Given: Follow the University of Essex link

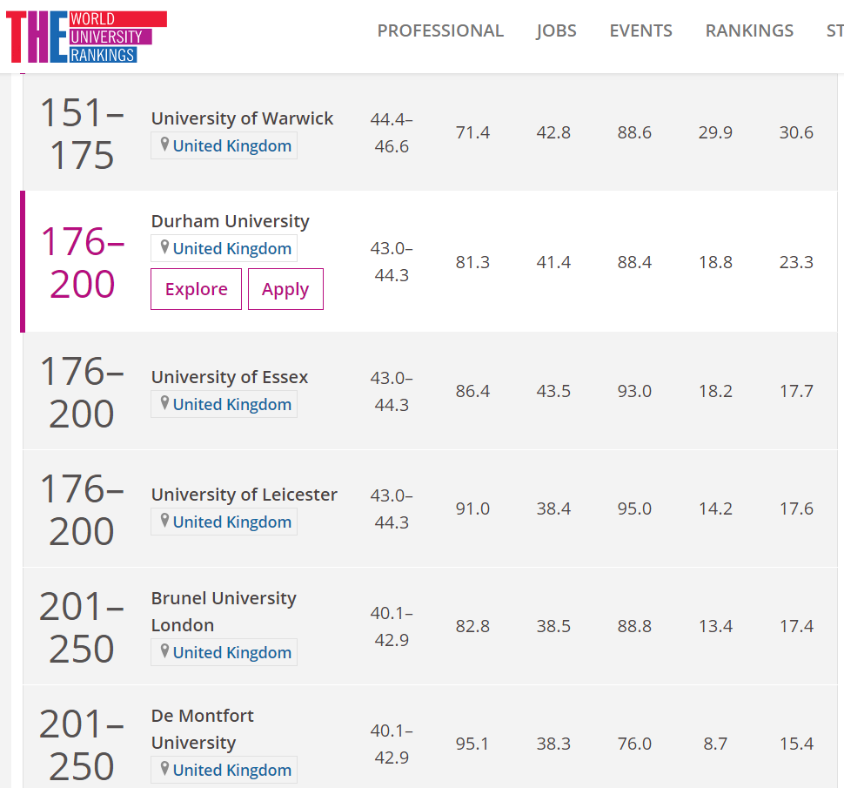Looking at the screenshot, I should pyautogui.click(x=229, y=377).
